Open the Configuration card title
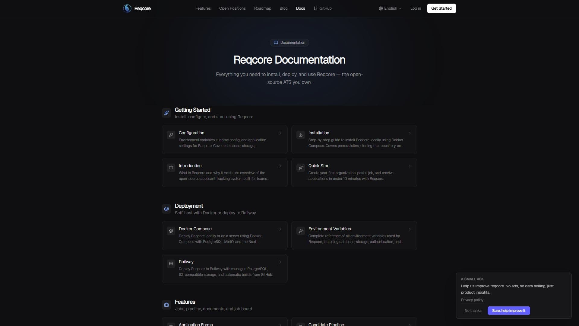 tap(191, 133)
